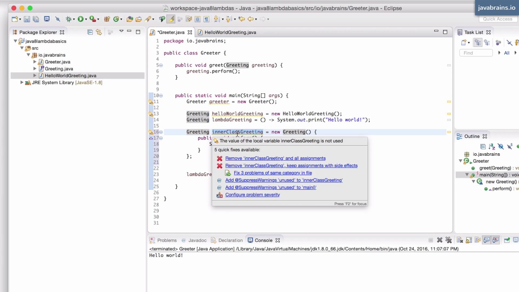
Task: Expand the JRE System Library node
Action: (x=22, y=82)
